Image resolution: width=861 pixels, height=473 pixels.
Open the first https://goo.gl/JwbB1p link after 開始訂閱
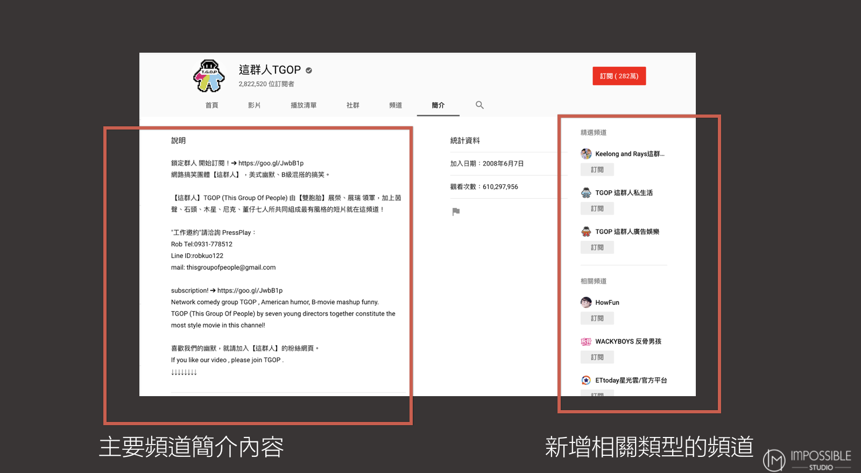coord(271,163)
